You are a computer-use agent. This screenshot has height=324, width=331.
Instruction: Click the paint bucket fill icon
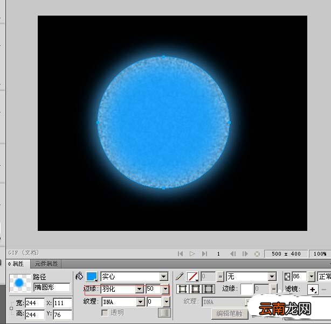click(x=79, y=276)
